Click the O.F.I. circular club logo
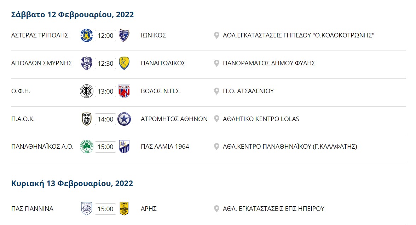 pyautogui.click(x=86, y=91)
